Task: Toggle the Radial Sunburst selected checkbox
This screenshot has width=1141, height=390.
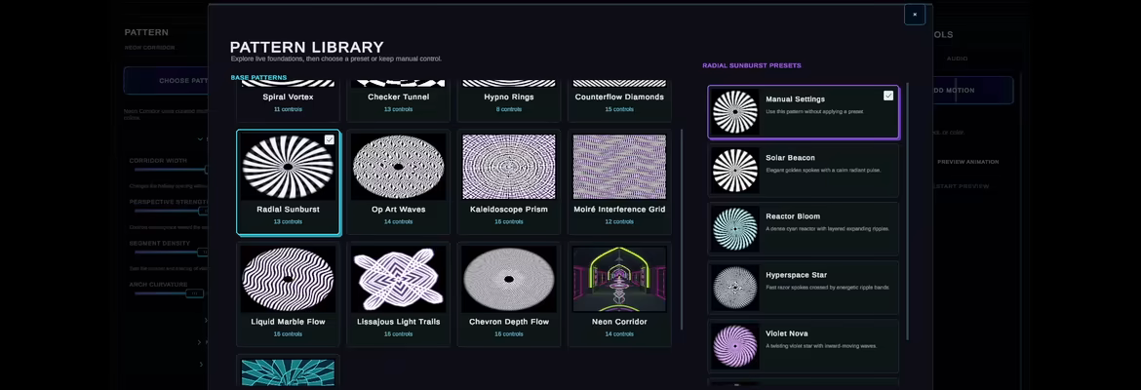Action: pos(330,139)
